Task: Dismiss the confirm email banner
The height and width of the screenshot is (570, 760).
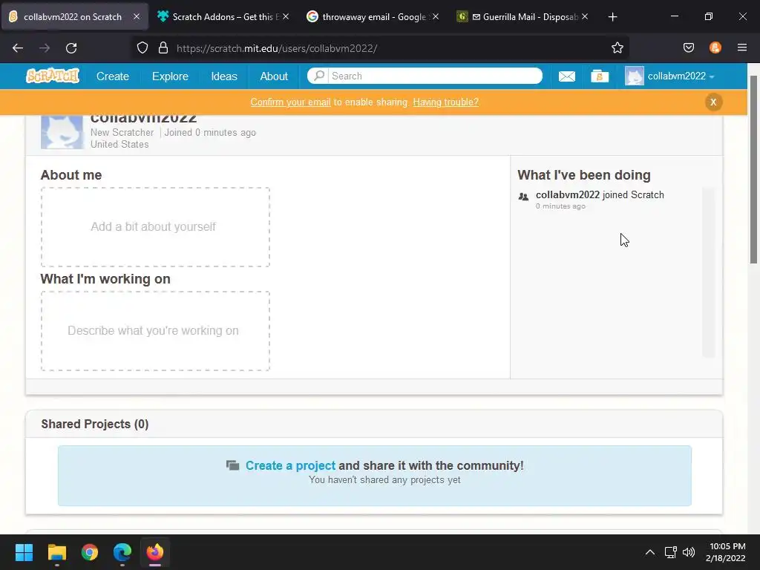Action: 713,102
